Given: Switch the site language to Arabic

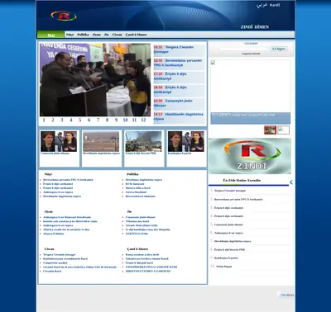Looking at the screenshot, I should click(261, 5).
